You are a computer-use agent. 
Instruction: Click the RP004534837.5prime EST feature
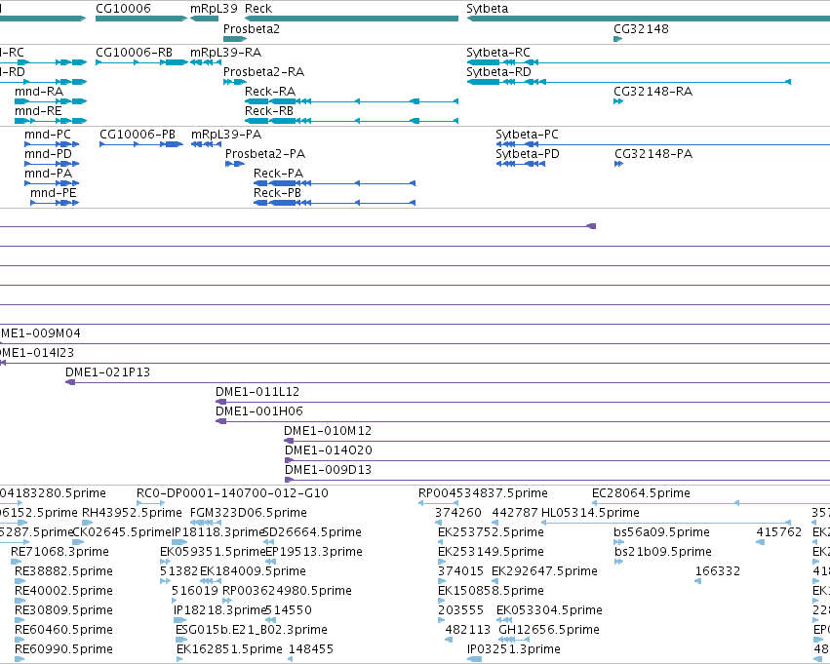(438, 503)
